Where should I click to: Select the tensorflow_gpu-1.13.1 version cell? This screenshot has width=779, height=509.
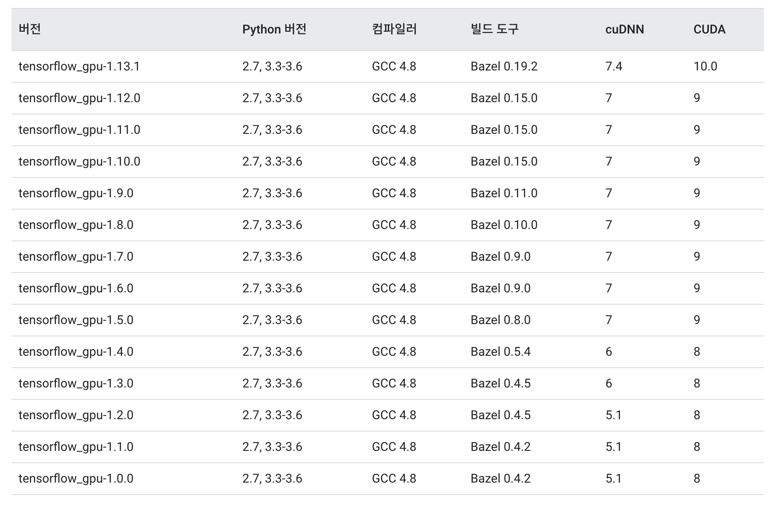tap(79, 66)
